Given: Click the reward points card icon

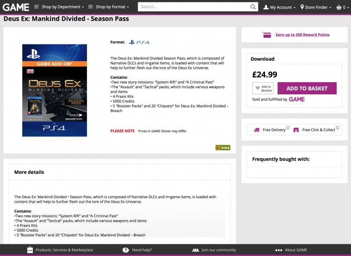Looking at the screenshot, I should click(267, 35).
